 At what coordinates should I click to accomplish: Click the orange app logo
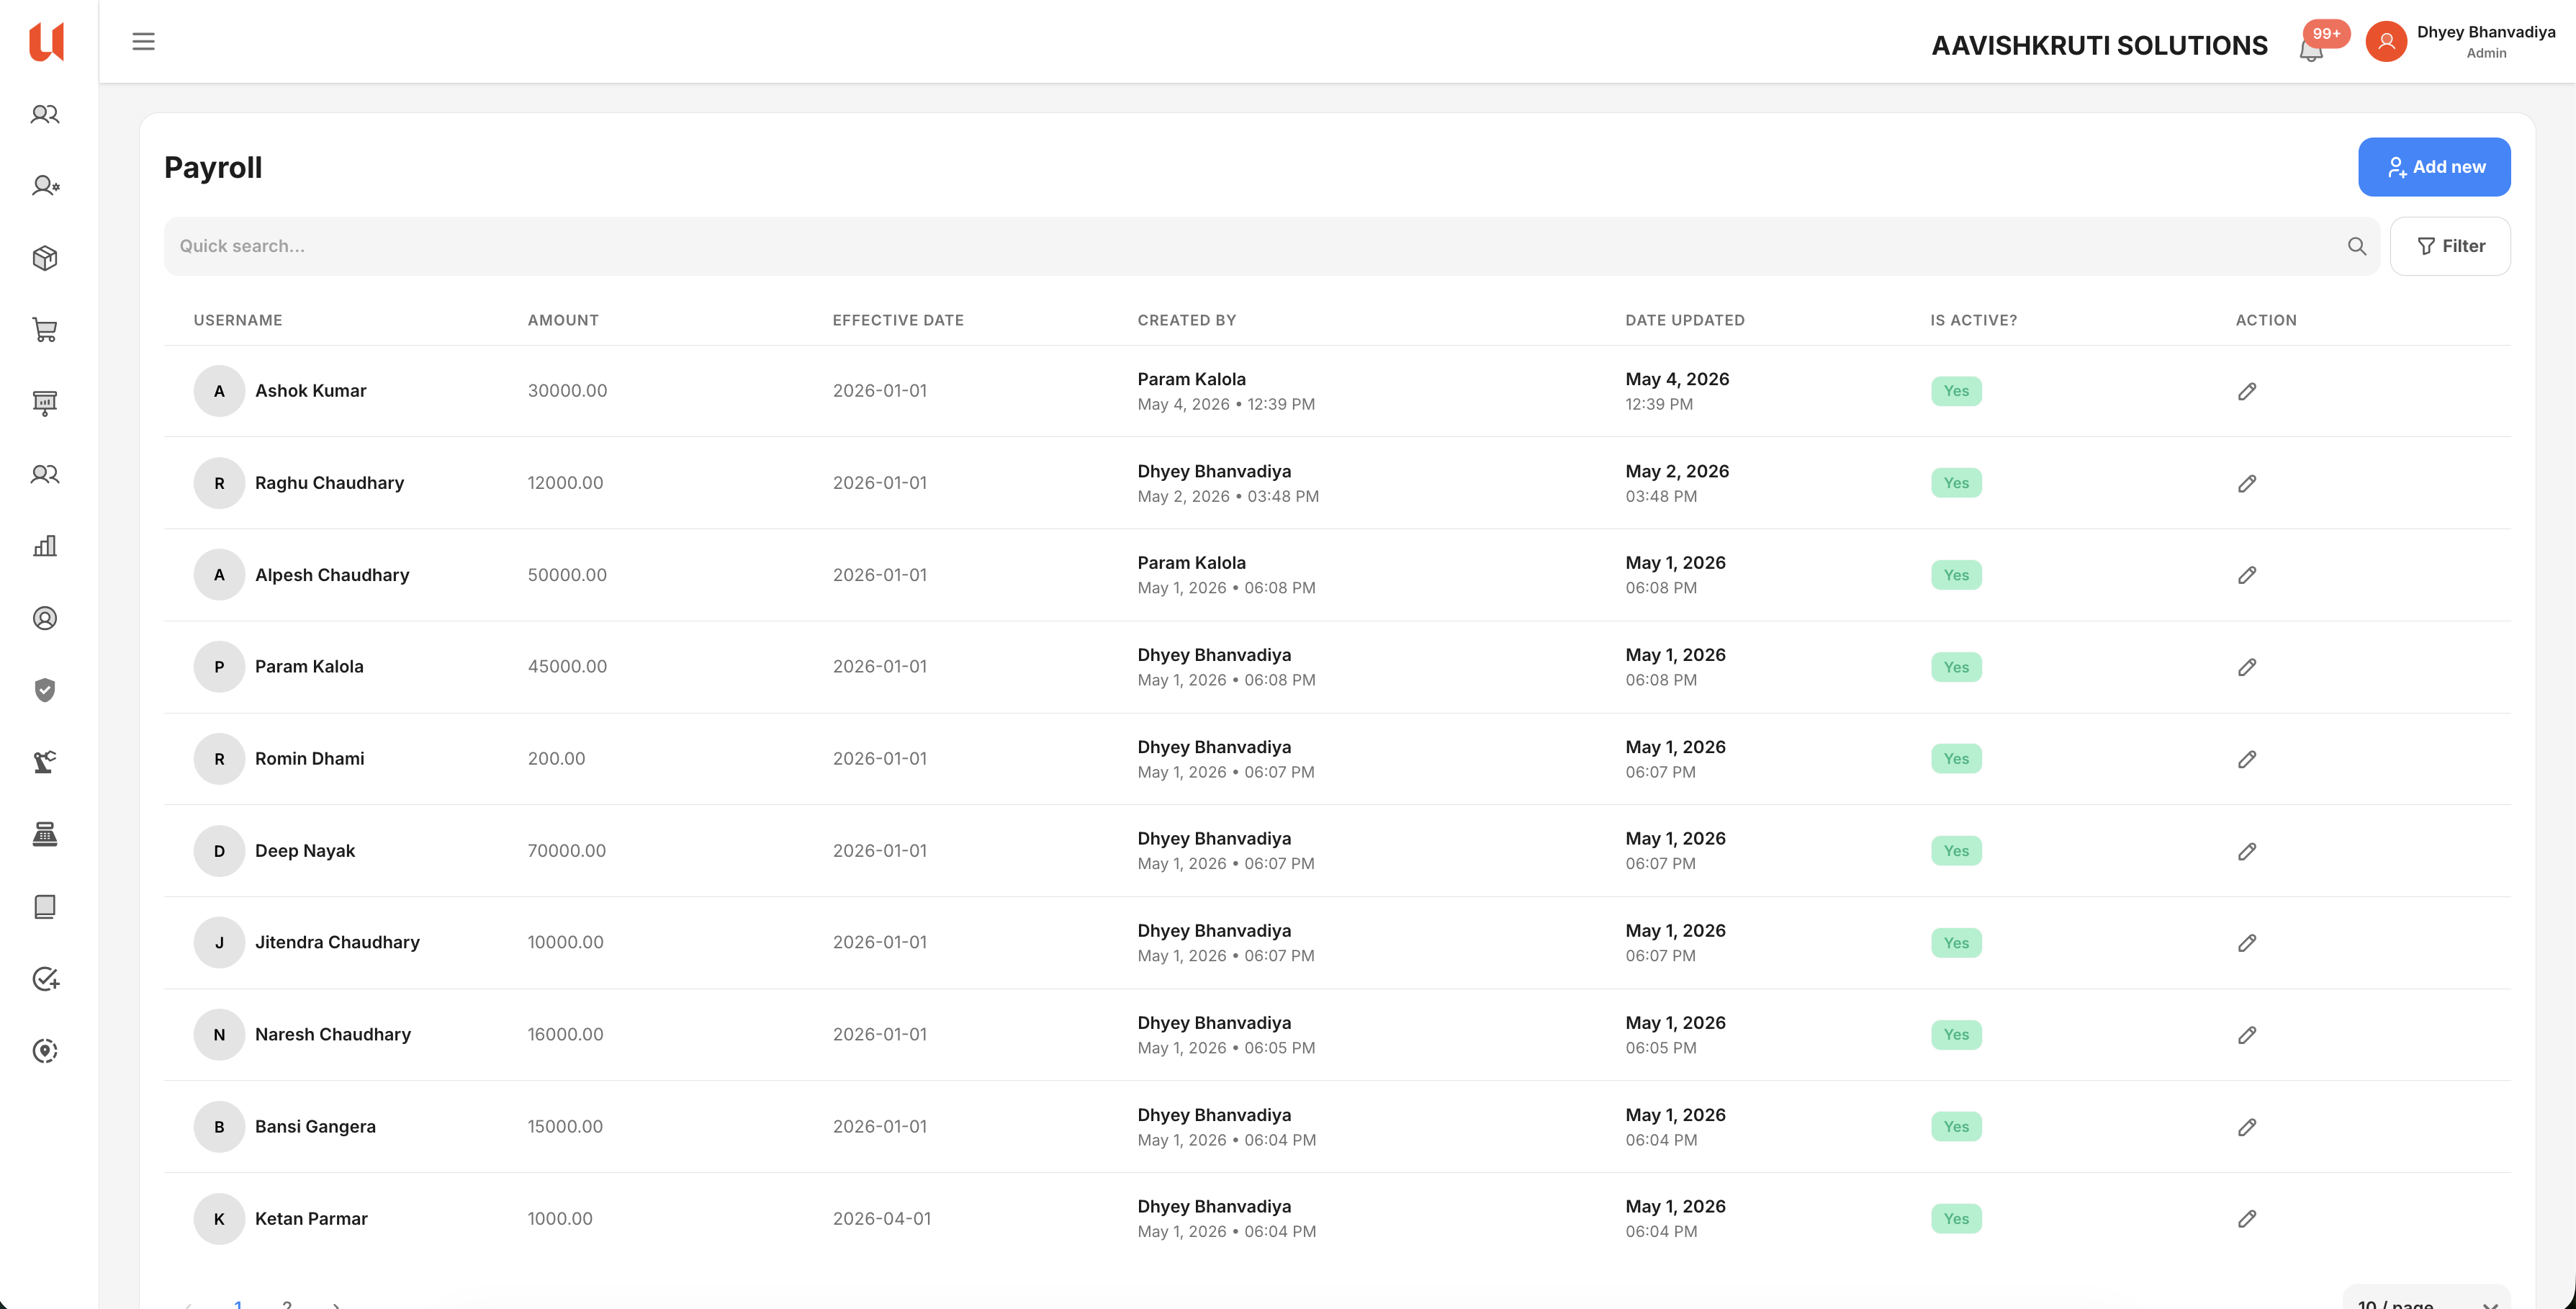46,41
